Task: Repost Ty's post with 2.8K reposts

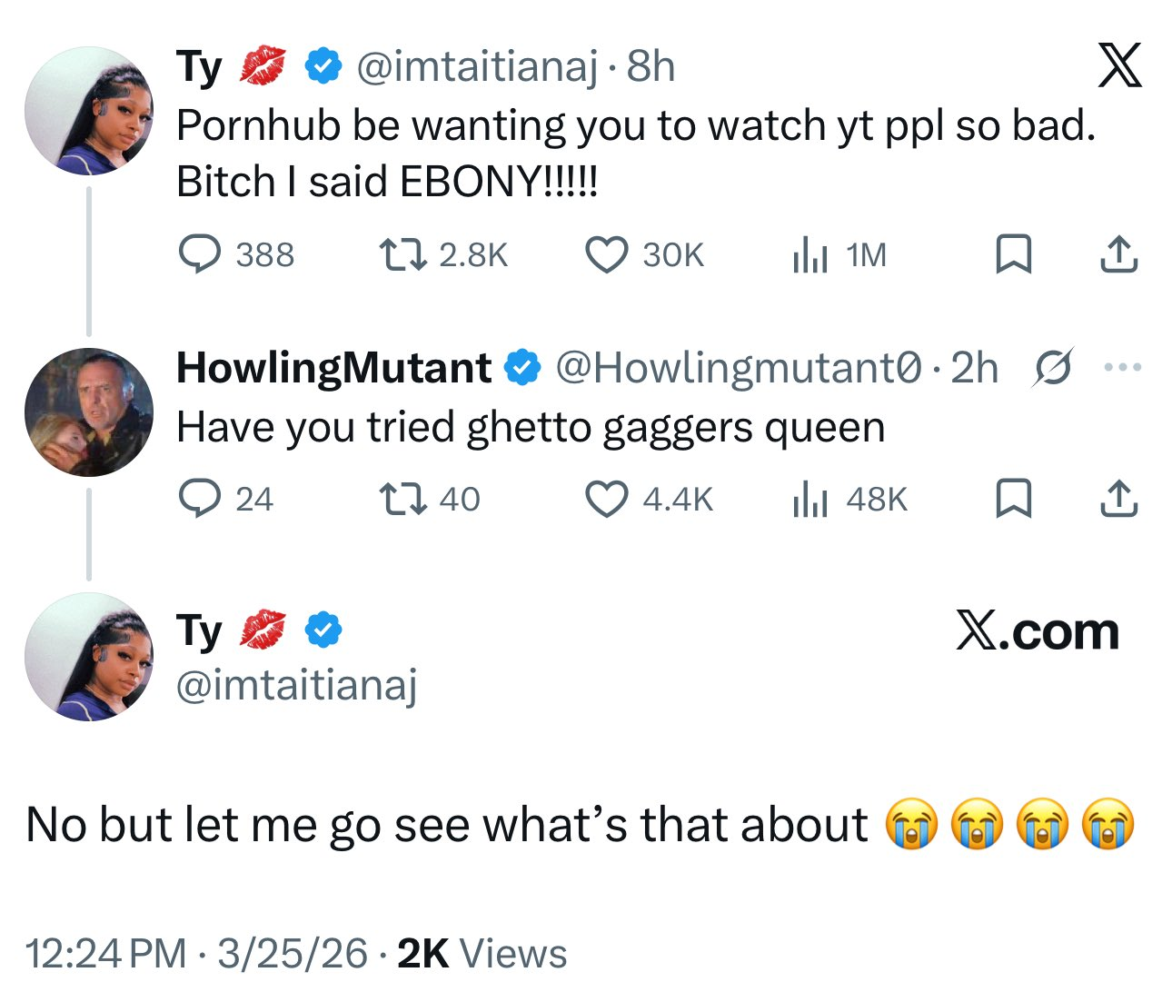Action: pos(402,254)
